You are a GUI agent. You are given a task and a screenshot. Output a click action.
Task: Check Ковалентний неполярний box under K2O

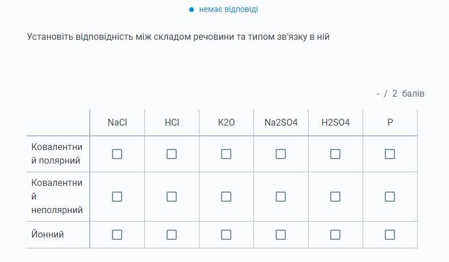click(x=226, y=197)
